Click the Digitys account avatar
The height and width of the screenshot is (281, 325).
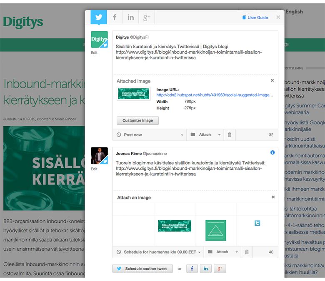tap(99, 40)
